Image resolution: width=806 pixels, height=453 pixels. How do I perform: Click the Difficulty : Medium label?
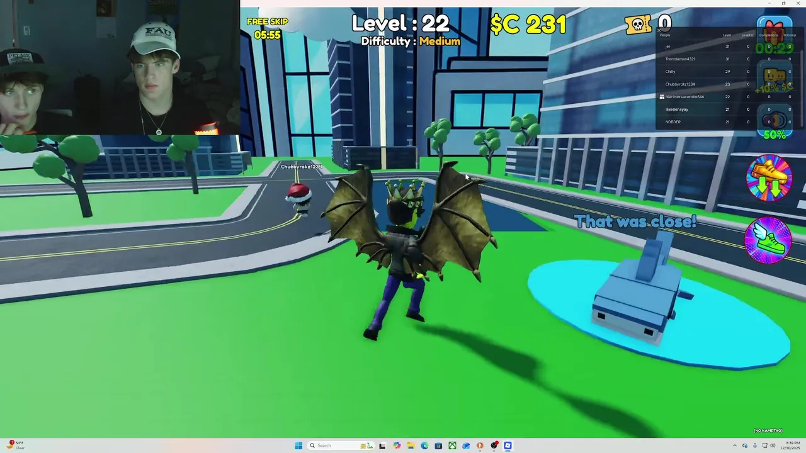[x=411, y=42]
